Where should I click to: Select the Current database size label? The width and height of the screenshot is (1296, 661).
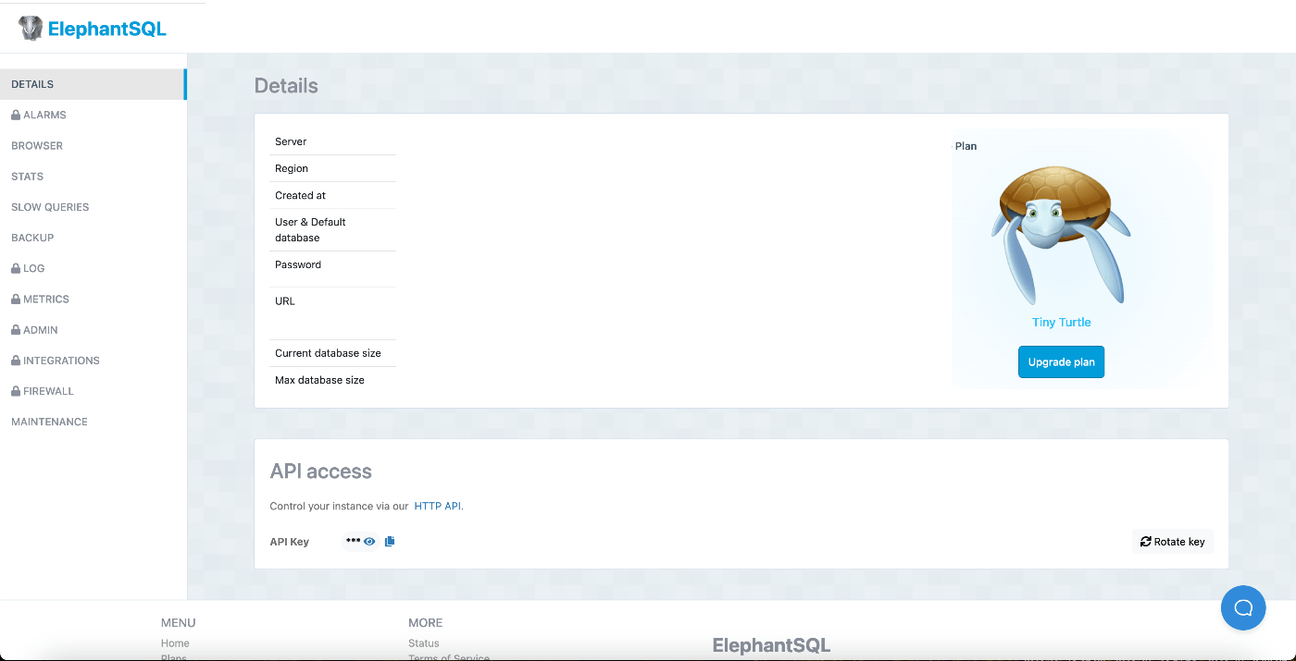328,353
